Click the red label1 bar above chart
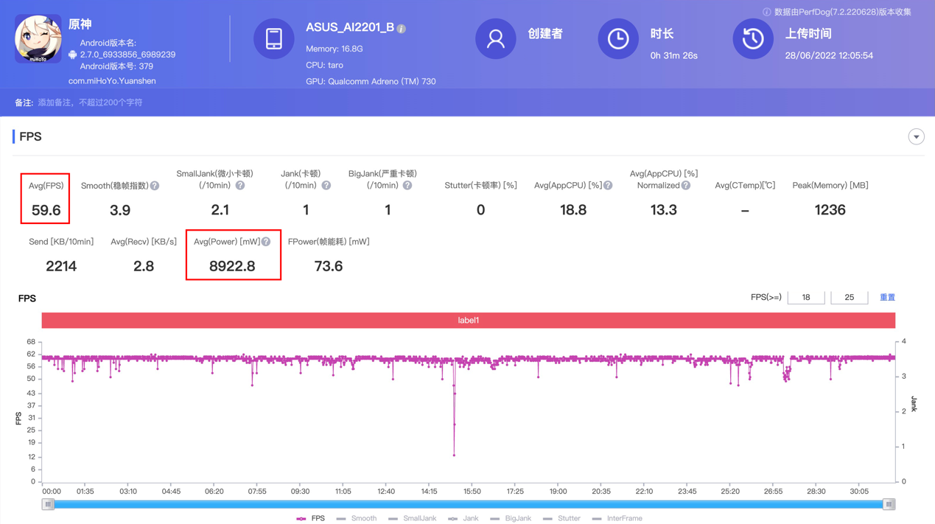935x524 pixels. 468,321
